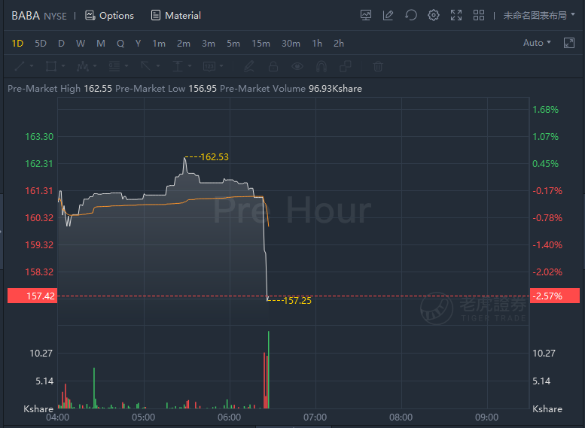
Task: Click the current price label 157.42
Action: (32, 296)
